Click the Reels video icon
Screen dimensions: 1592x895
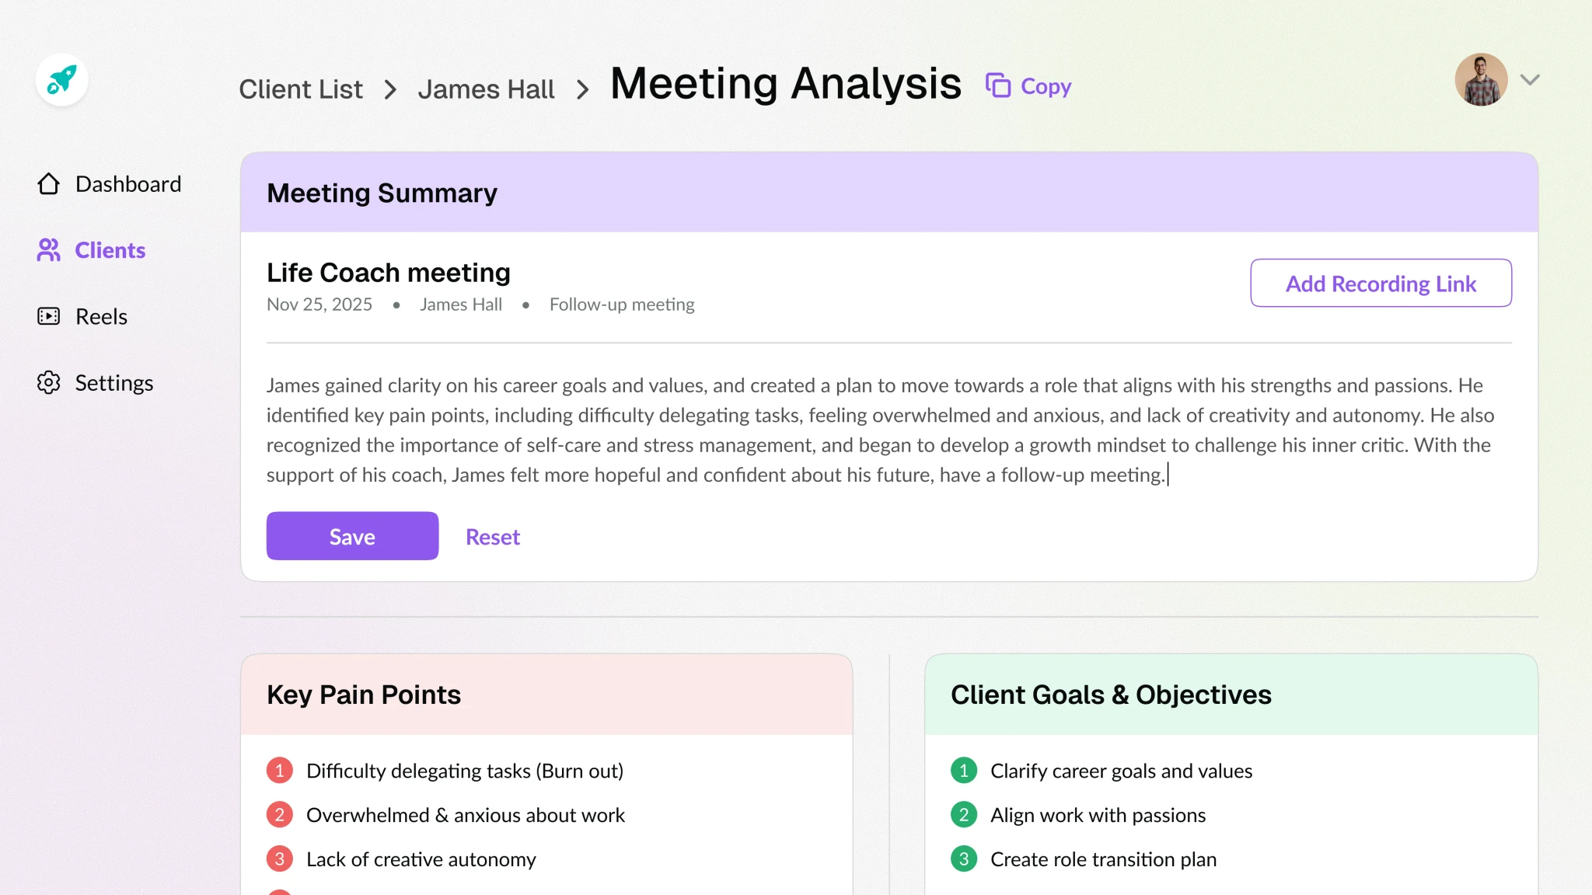point(48,316)
